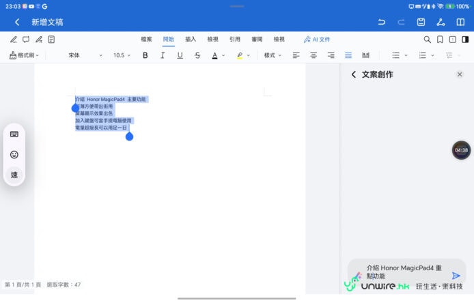474x303 pixels.
Task: Apply yellow highlight marker
Action: click(240, 55)
